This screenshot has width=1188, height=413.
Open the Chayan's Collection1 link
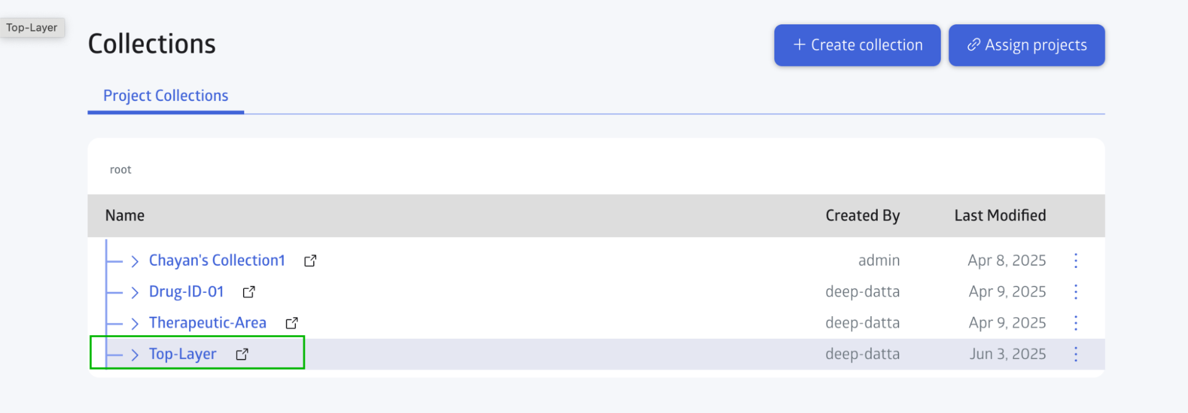pyautogui.click(x=217, y=260)
